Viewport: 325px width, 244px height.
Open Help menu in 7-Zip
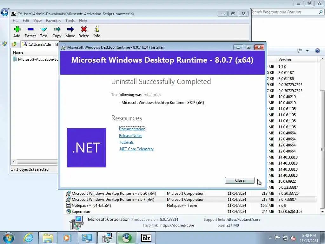coord(83,21)
